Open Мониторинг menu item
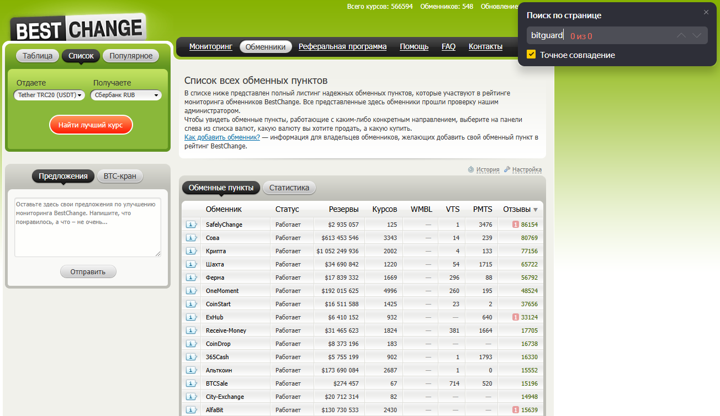This screenshot has height=416, width=720. (211, 46)
